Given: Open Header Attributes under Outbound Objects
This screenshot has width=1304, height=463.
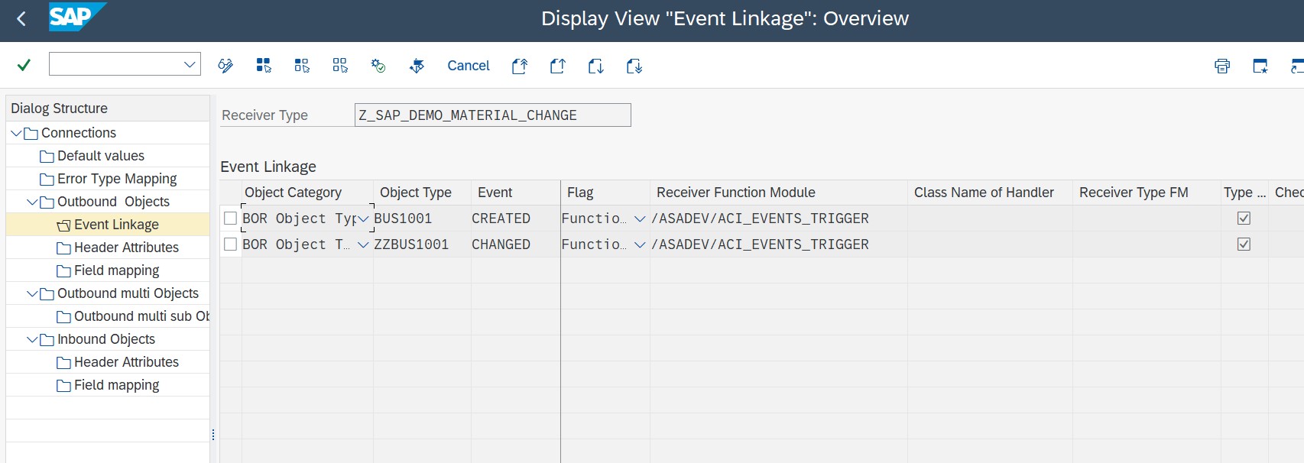Looking at the screenshot, I should coord(118,248).
